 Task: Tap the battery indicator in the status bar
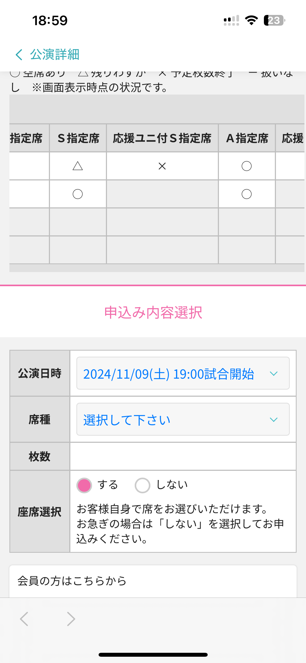coord(274,20)
